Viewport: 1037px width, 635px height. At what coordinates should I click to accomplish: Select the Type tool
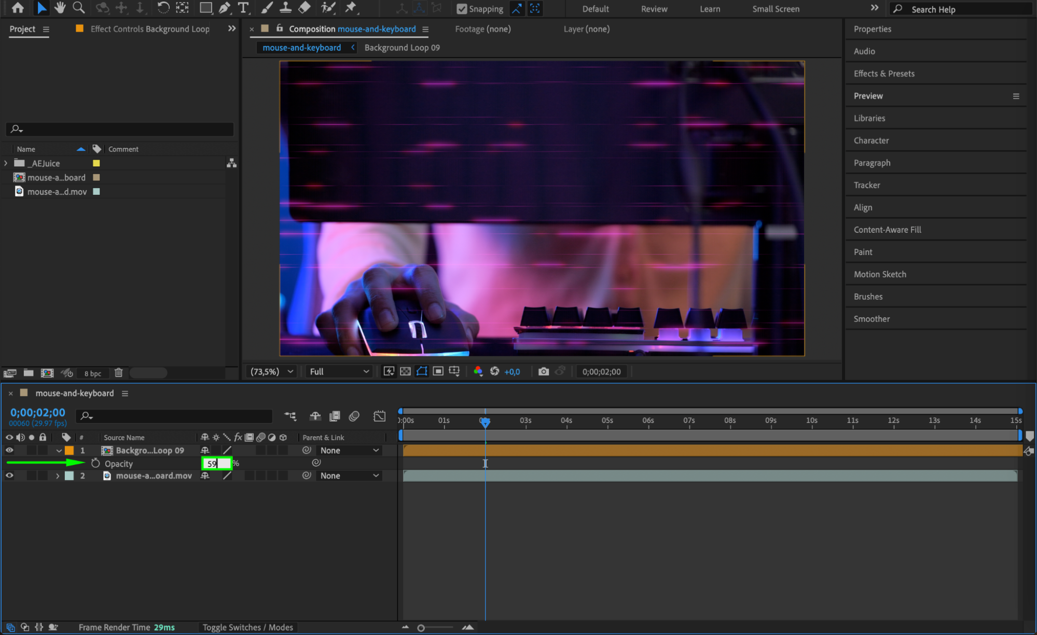tap(243, 8)
